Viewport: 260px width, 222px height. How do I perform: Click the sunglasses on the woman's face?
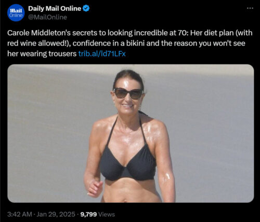pos(128,93)
